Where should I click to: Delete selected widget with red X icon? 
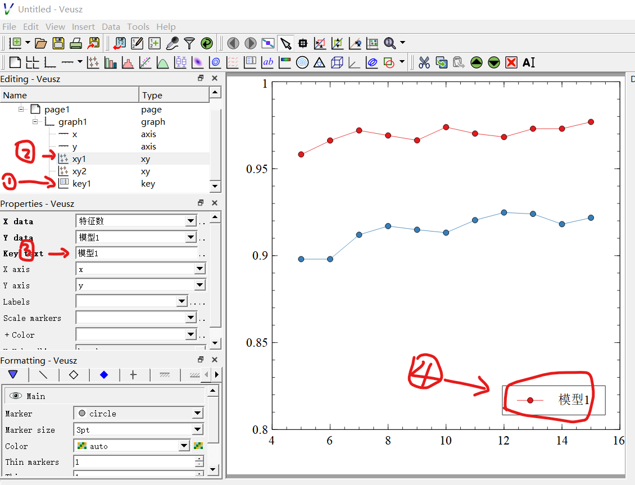coord(511,62)
